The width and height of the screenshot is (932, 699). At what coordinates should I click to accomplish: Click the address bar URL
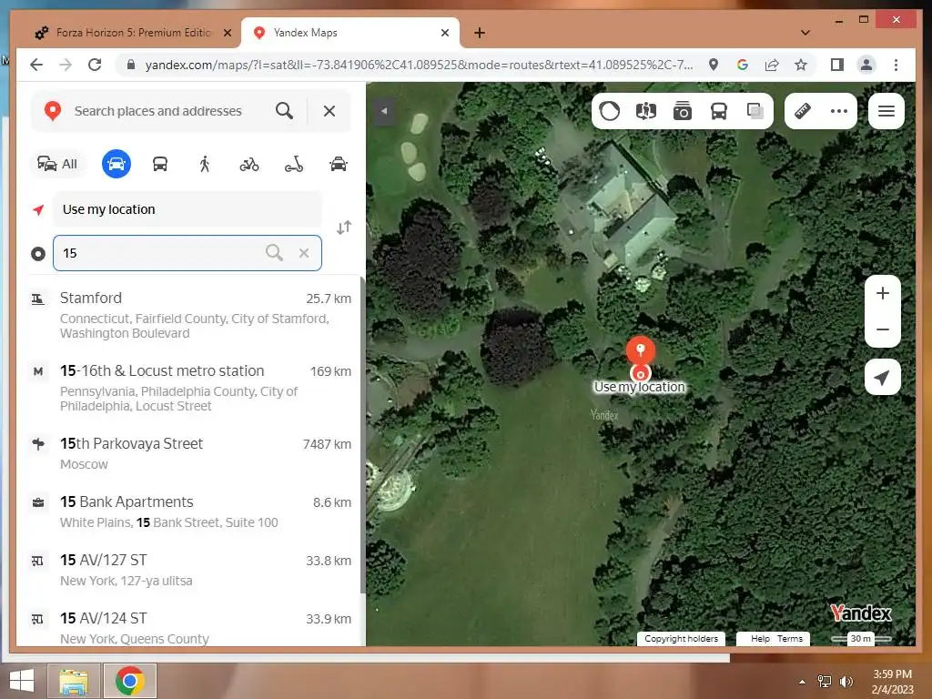coord(419,65)
